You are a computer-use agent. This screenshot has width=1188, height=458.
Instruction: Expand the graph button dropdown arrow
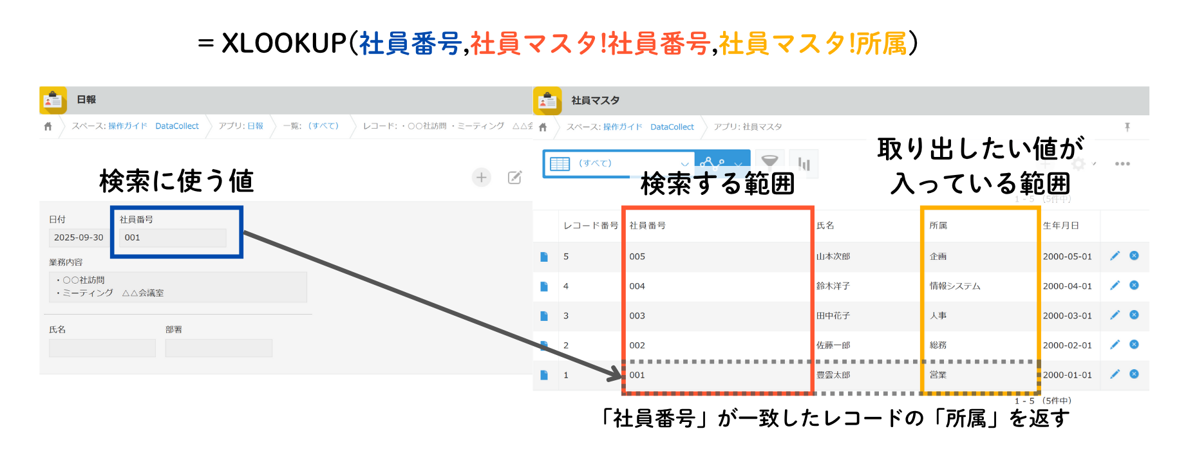pos(739,165)
